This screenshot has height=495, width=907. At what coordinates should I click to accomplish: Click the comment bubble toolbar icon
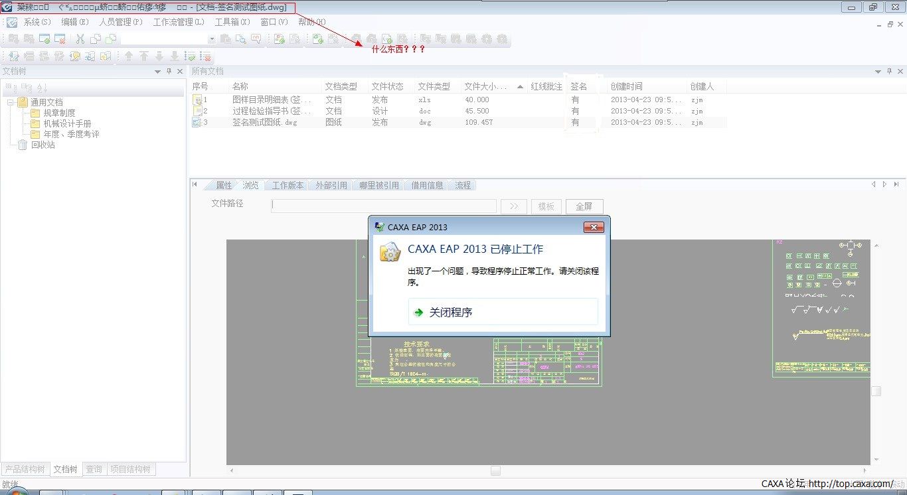[x=256, y=39]
